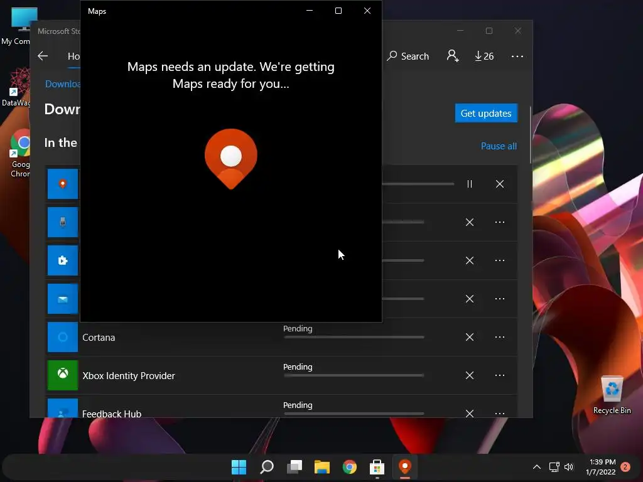Open taskbar Search
Image resolution: width=643 pixels, height=482 pixels.
(x=266, y=467)
